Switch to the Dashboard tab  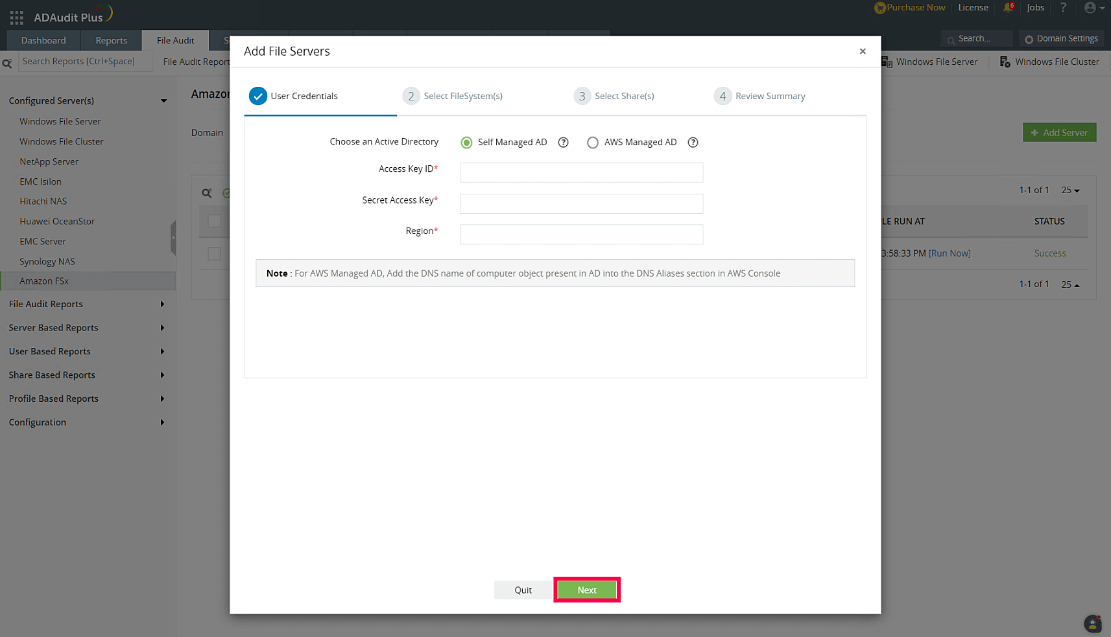[43, 40]
